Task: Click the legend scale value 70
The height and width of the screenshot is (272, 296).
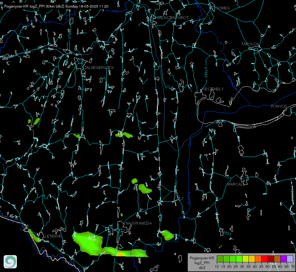Action: click(x=293, y=267)
